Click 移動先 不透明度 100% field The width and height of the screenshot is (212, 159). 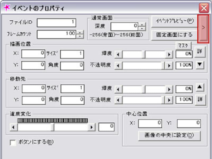(x=184, y=100)
